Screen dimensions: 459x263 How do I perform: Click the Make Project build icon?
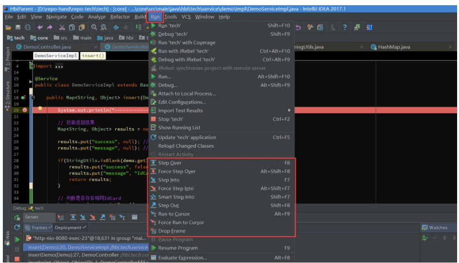pyautogui.click(x=138, y=27)
